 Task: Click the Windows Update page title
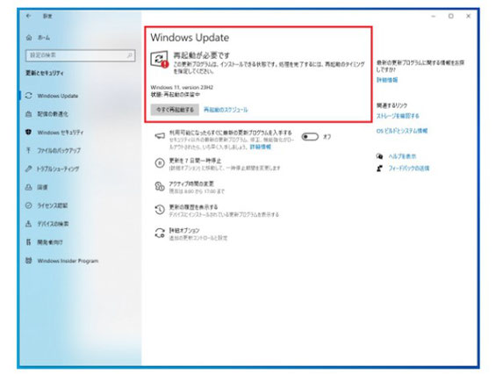pyautogui.click(x=190, y=38)
